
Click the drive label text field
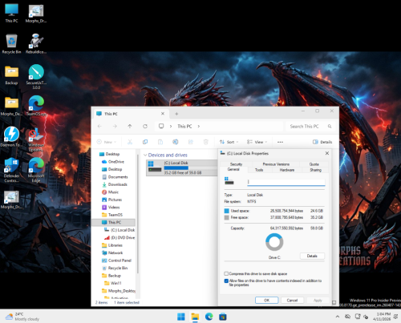click(x=286, y=182)
